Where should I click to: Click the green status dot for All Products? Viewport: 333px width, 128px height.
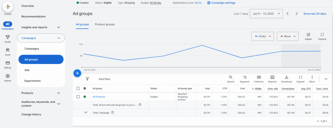[85, 96]
